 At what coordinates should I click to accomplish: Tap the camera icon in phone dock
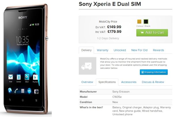36,91
